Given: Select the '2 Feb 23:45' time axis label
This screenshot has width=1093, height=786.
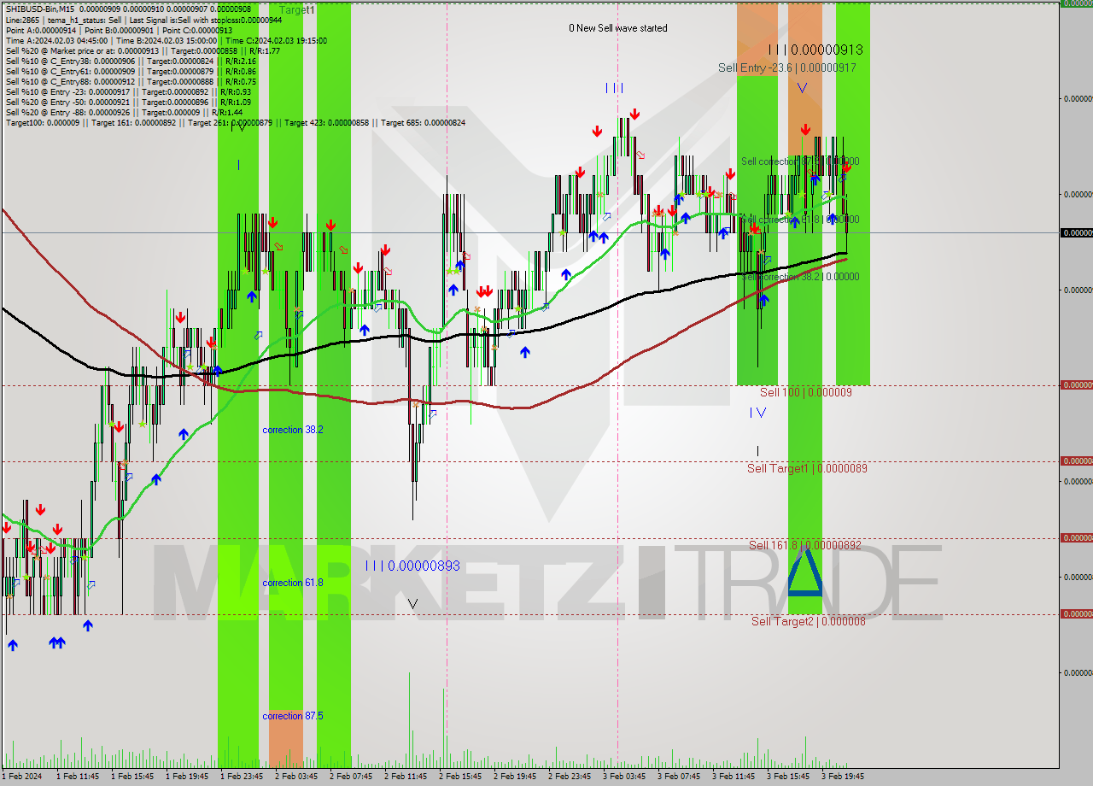Looking at the screenshot, I should click(570, 777).
